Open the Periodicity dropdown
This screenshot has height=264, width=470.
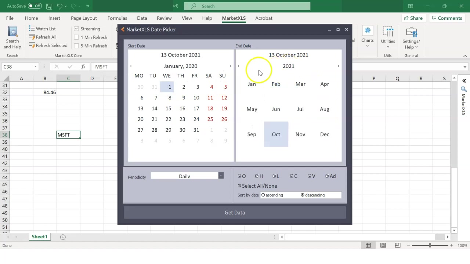point(221,176)
